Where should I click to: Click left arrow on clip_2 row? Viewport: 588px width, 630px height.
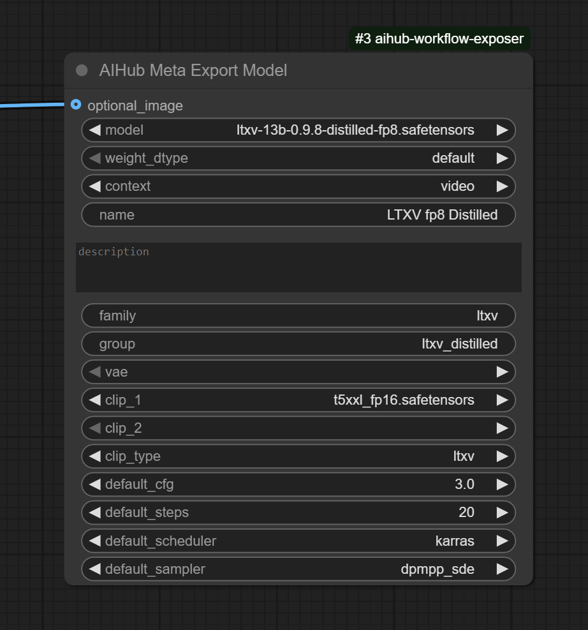(95, 428)
